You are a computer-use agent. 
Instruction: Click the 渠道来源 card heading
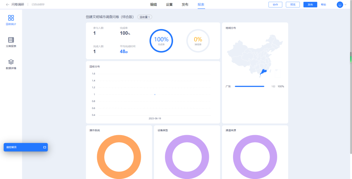click(x=231, y=131)
